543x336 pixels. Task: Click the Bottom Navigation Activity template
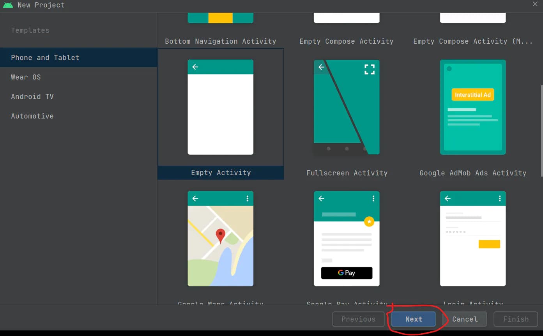220,41
